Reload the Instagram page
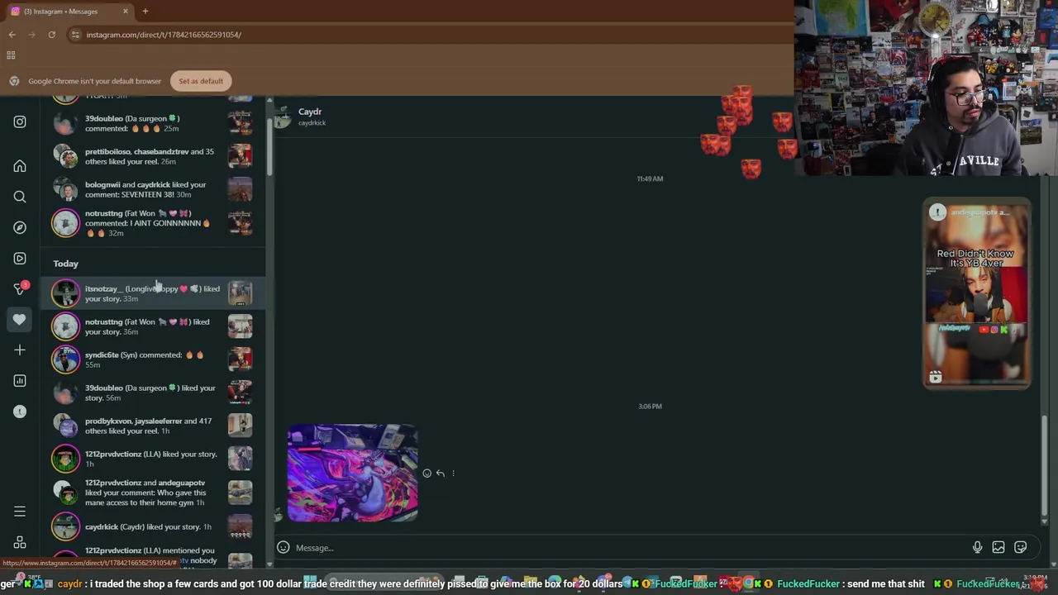 tap(51, 35)
